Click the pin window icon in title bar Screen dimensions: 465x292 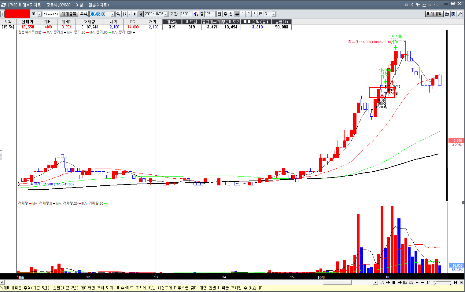point(424,5)
